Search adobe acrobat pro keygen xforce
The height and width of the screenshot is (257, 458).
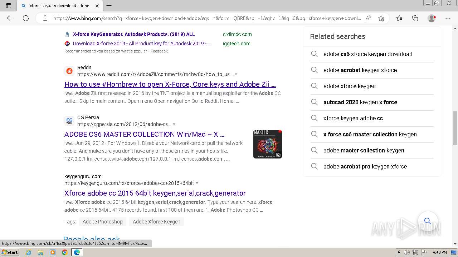point(372,166)
